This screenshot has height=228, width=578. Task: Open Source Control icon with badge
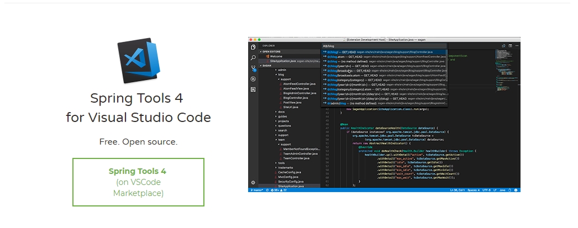(253, 68)
